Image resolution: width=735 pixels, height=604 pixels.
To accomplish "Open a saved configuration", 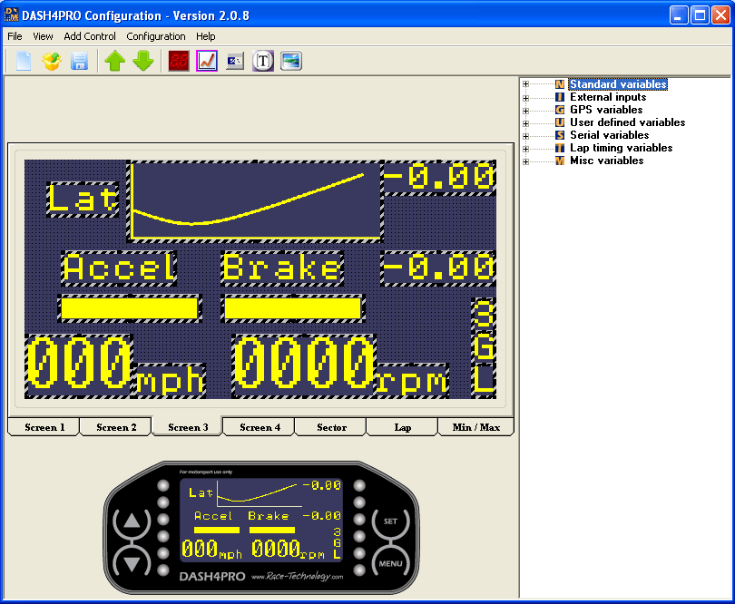I will click(51, 61).
